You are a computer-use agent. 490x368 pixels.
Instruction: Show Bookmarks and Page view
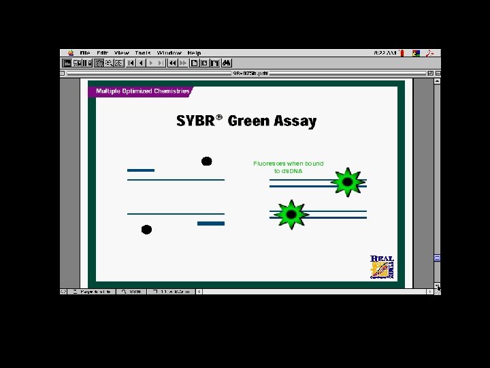(x=77, y=63)
